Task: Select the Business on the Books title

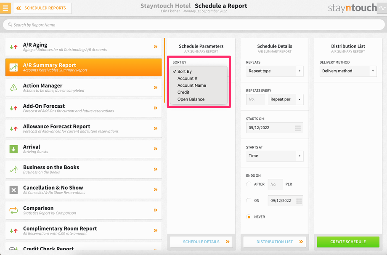Action: point(51,167)
